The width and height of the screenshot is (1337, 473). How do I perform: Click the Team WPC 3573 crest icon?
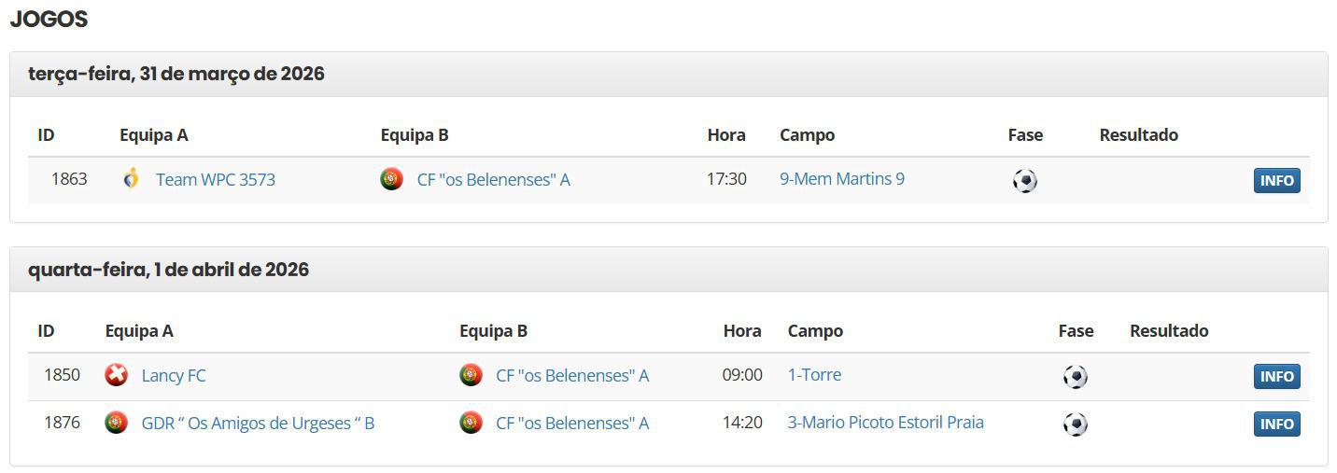coord(131,178)
